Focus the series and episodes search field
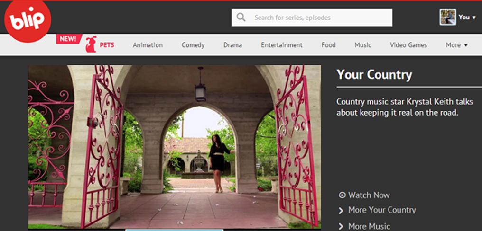 pyautogui.click(x=312, y=18)
